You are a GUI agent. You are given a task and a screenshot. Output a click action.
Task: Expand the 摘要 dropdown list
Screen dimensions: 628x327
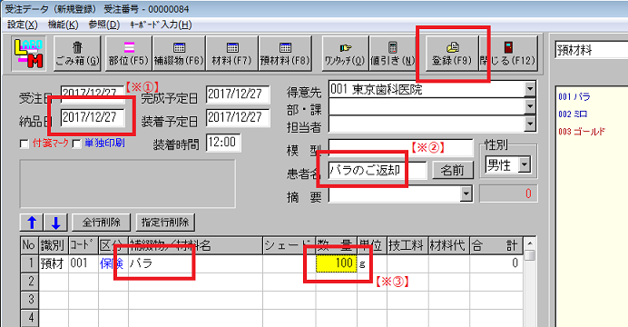coord(466,194)
